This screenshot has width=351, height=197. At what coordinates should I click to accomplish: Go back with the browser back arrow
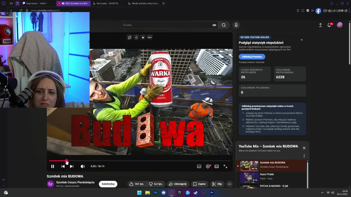coord(11,10)
